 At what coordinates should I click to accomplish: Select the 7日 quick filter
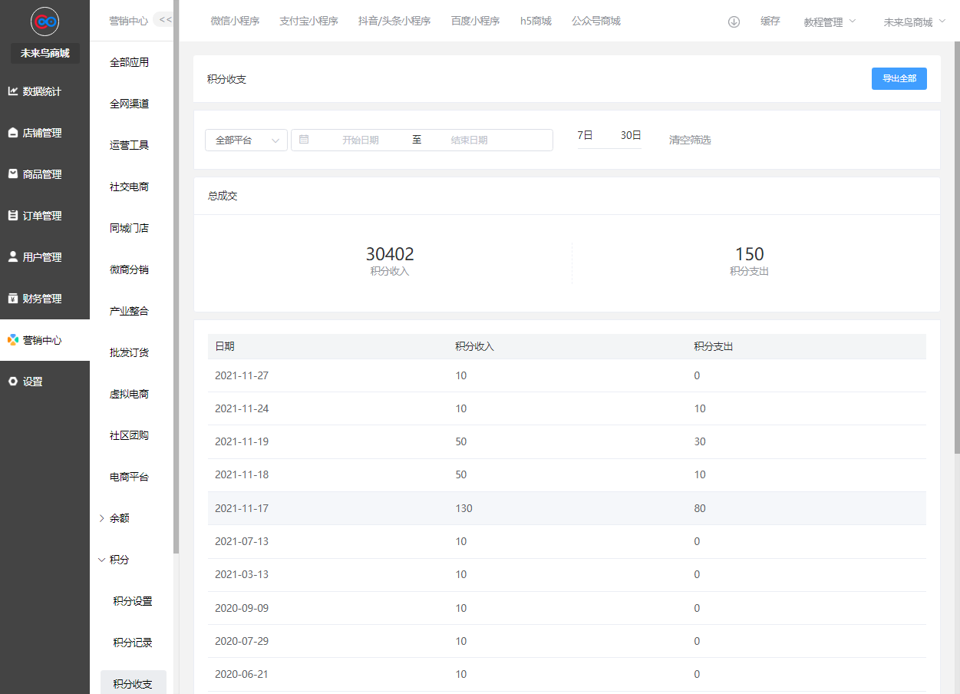click(x=585, y=136)
